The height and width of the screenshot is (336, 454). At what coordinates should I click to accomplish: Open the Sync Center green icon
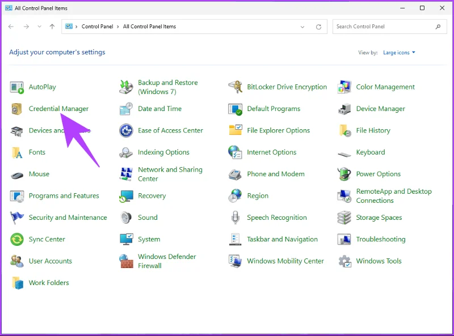pos(17,240)
